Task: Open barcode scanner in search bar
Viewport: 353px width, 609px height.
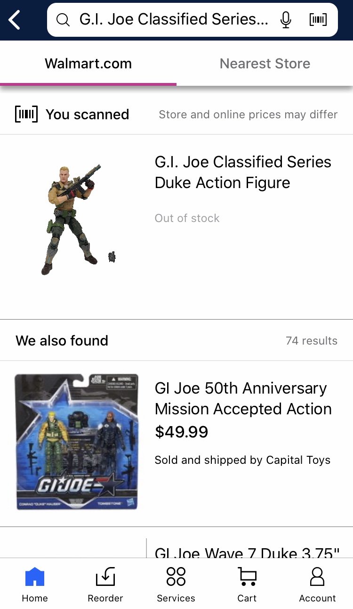Action: [318, 20]
